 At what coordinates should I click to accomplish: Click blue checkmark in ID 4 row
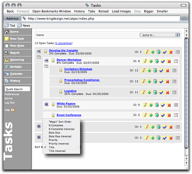coord(165,127)
